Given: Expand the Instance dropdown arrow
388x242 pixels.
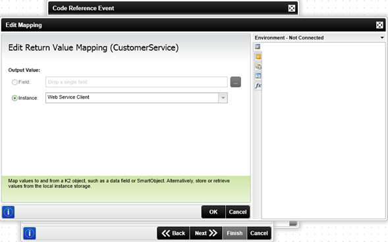Looking at the screenshot, I should 223,98.
